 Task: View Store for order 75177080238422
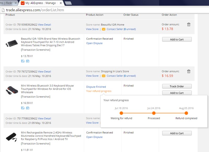pos(92,123)
